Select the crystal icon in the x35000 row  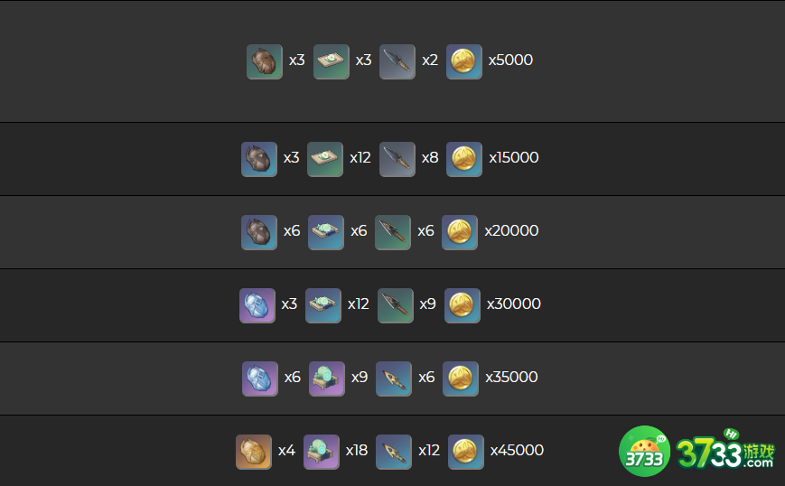[260, 379]
